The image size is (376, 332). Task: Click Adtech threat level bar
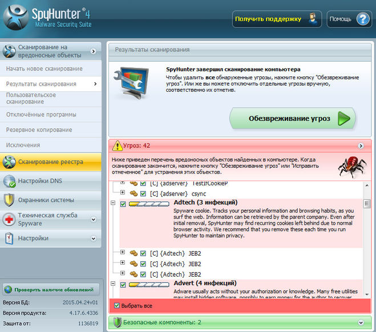coord(149,204)
